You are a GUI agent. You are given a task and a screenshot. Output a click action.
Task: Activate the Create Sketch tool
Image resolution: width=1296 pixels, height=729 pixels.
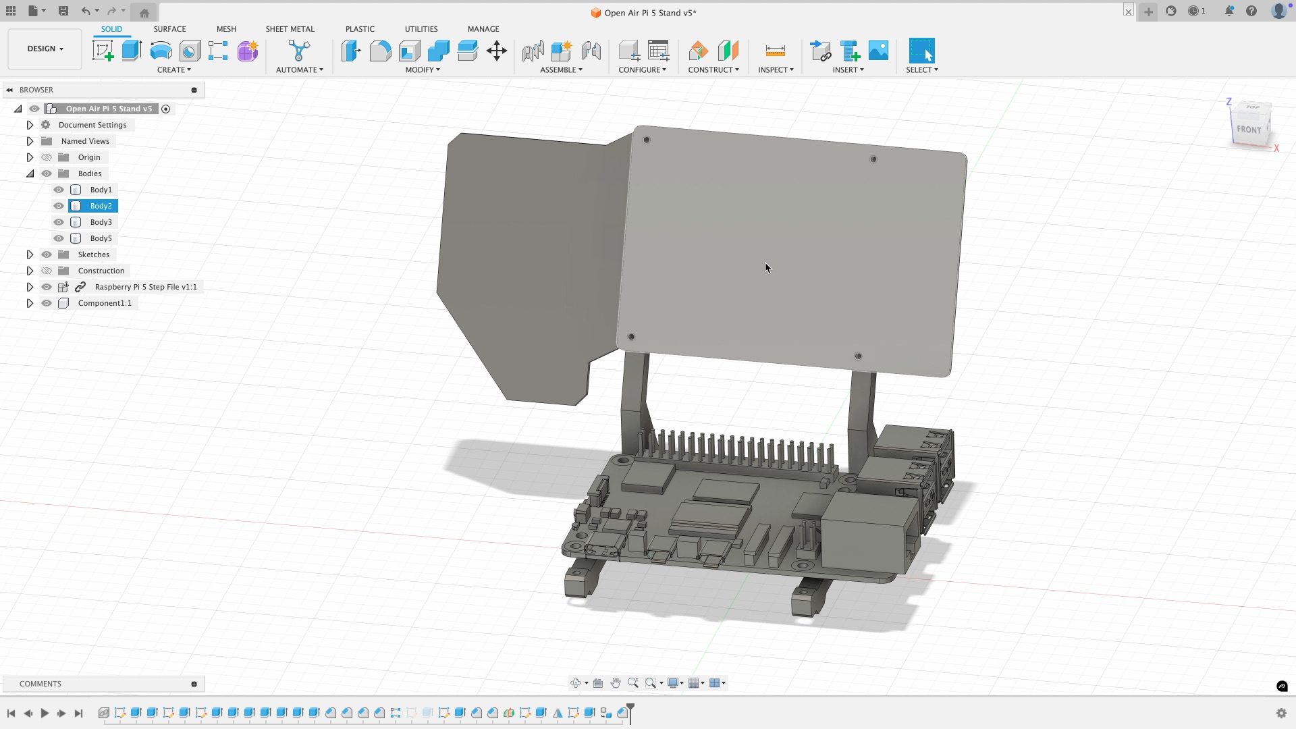pos(103,51)
